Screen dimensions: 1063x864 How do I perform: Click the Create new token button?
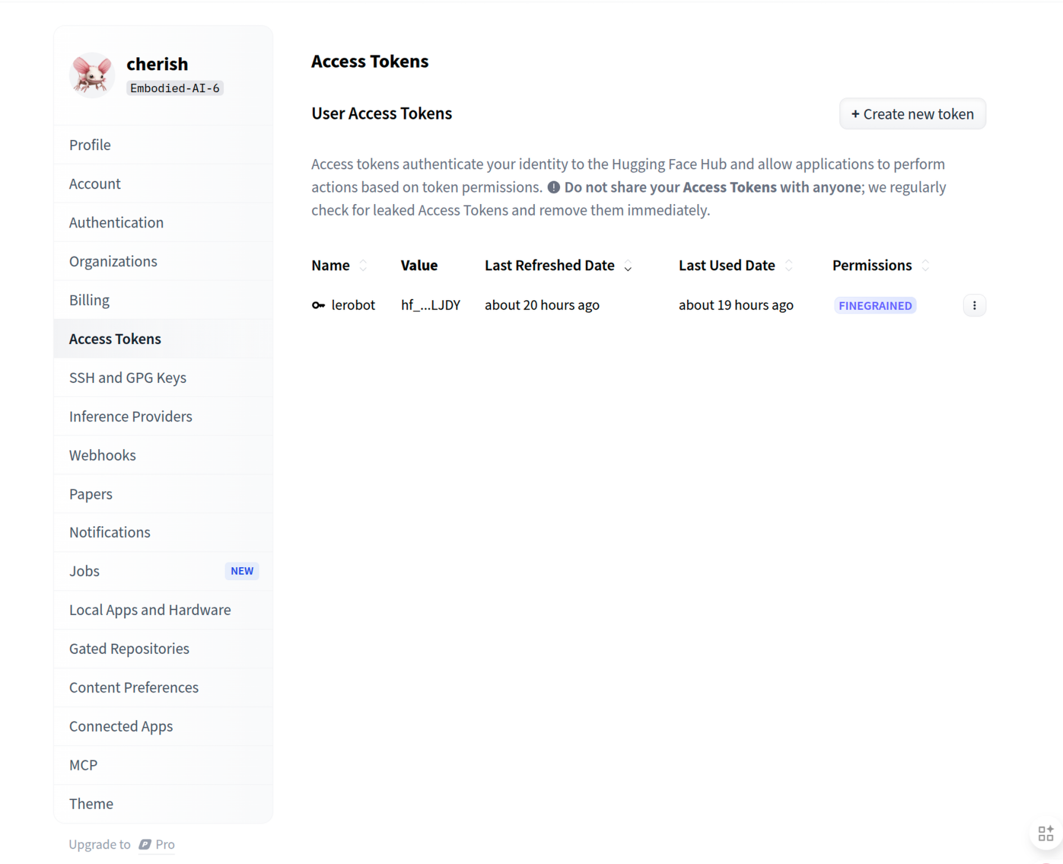click(912, 114)
